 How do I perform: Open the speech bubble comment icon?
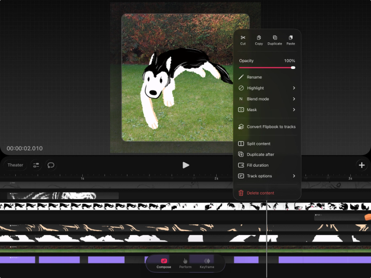[51, 165]
